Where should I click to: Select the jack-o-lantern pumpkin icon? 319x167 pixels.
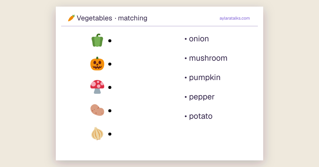click(97, 64)
